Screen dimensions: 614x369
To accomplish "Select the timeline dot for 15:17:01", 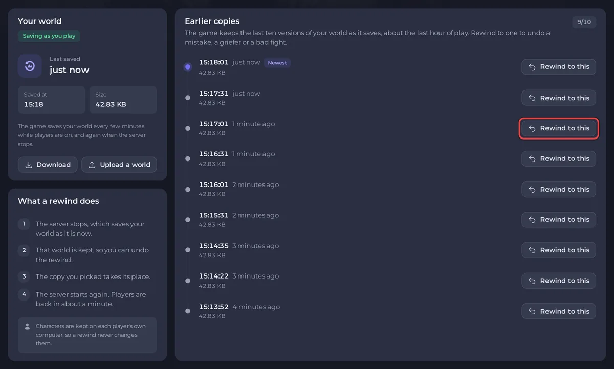I will pos(188,128).
